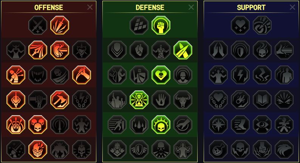Select the three red skulls mastery
The height and width of the screenshot is (163, 300).
click(38, 125)
